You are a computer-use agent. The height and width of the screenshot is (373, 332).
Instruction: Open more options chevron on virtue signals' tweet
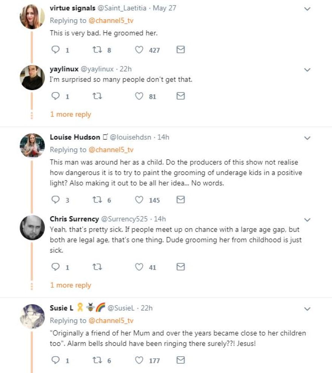(307, 9)
